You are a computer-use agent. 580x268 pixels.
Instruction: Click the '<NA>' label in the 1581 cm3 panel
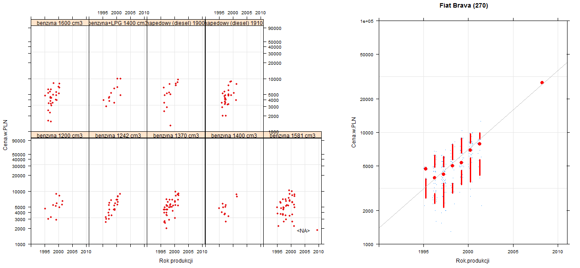click(303, 230)
